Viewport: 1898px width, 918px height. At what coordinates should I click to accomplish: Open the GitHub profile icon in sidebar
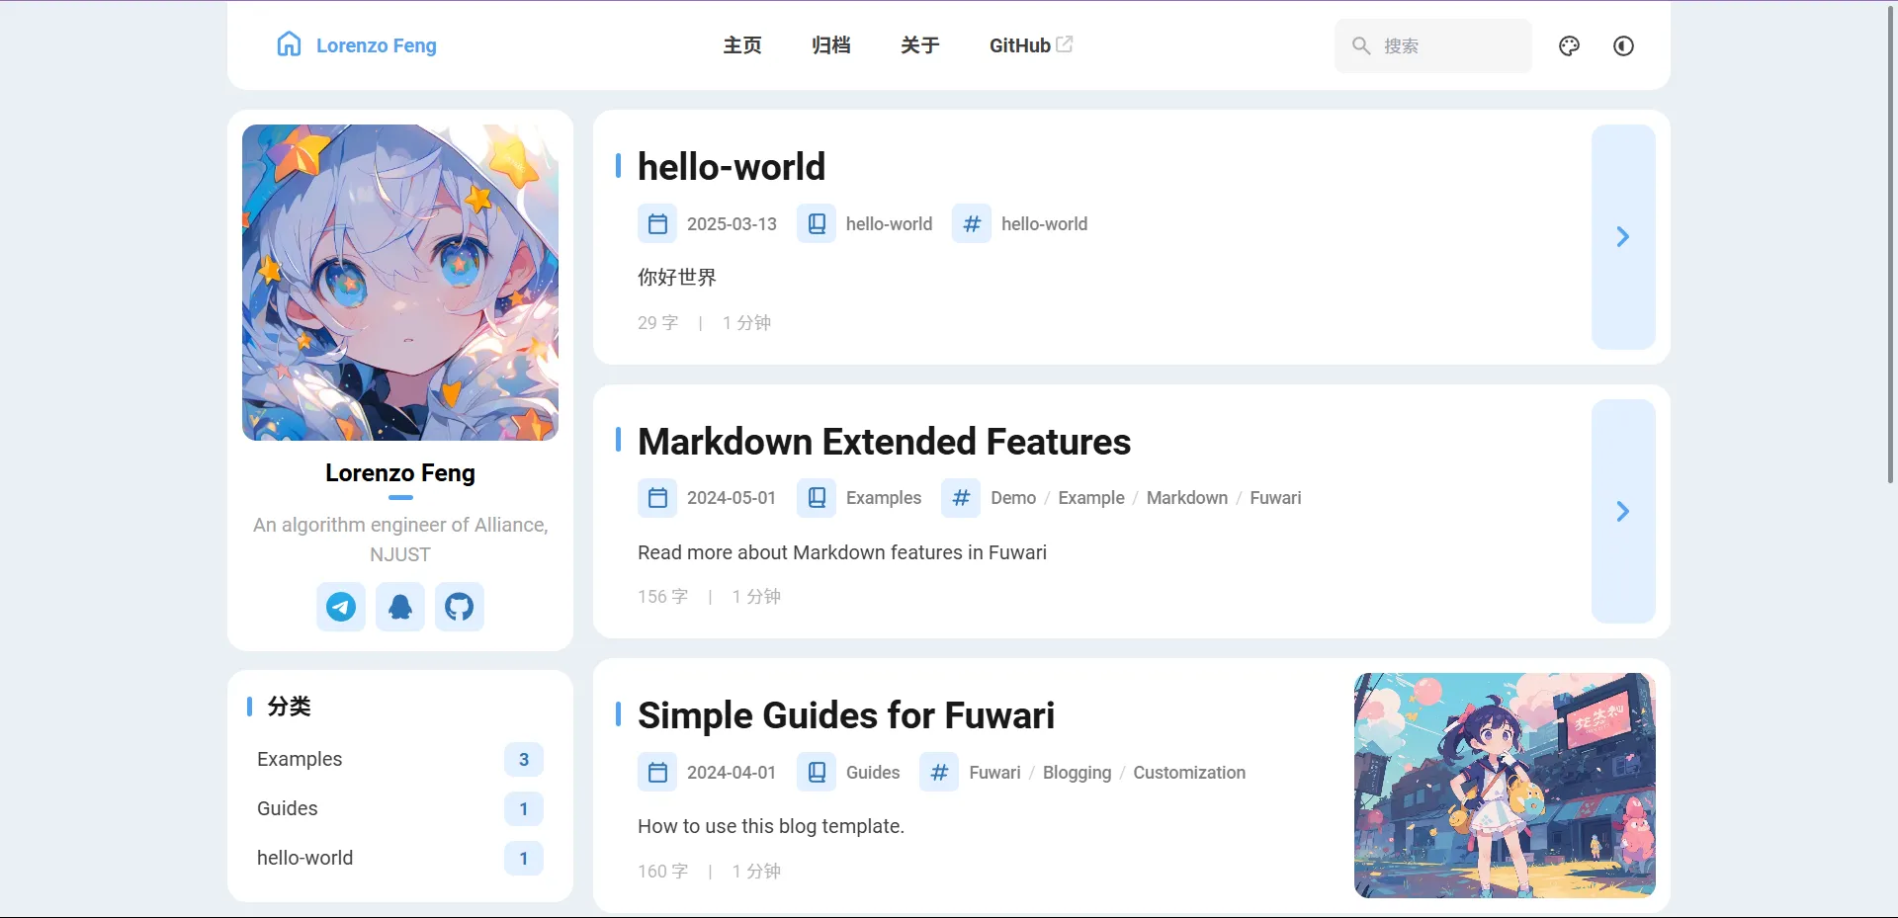click(459, 607)
